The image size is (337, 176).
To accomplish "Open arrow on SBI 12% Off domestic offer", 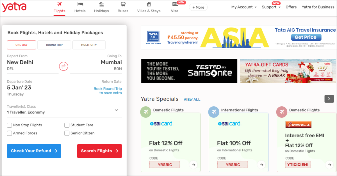I will click(x=193, y=165).
